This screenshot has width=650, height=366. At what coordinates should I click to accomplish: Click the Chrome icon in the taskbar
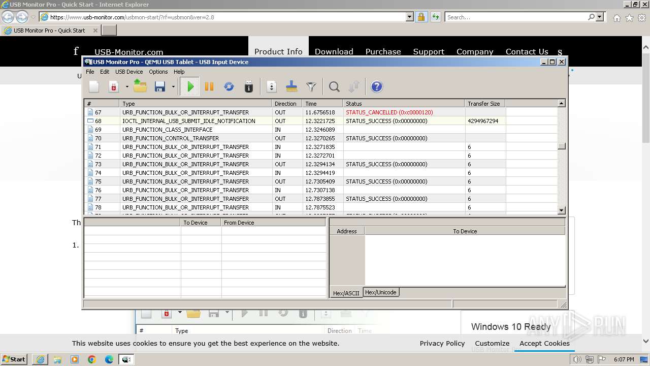(x=92, y=359)
